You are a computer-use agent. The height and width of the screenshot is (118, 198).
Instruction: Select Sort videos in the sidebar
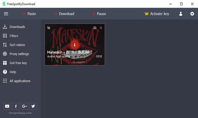[x=14, y=45]
